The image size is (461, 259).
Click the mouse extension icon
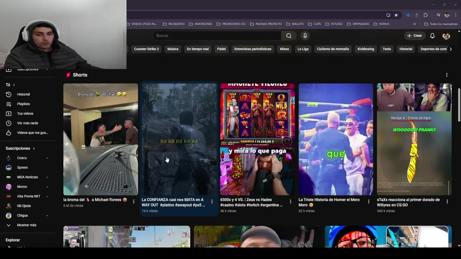pyautogui.click(x=417, y=15)
